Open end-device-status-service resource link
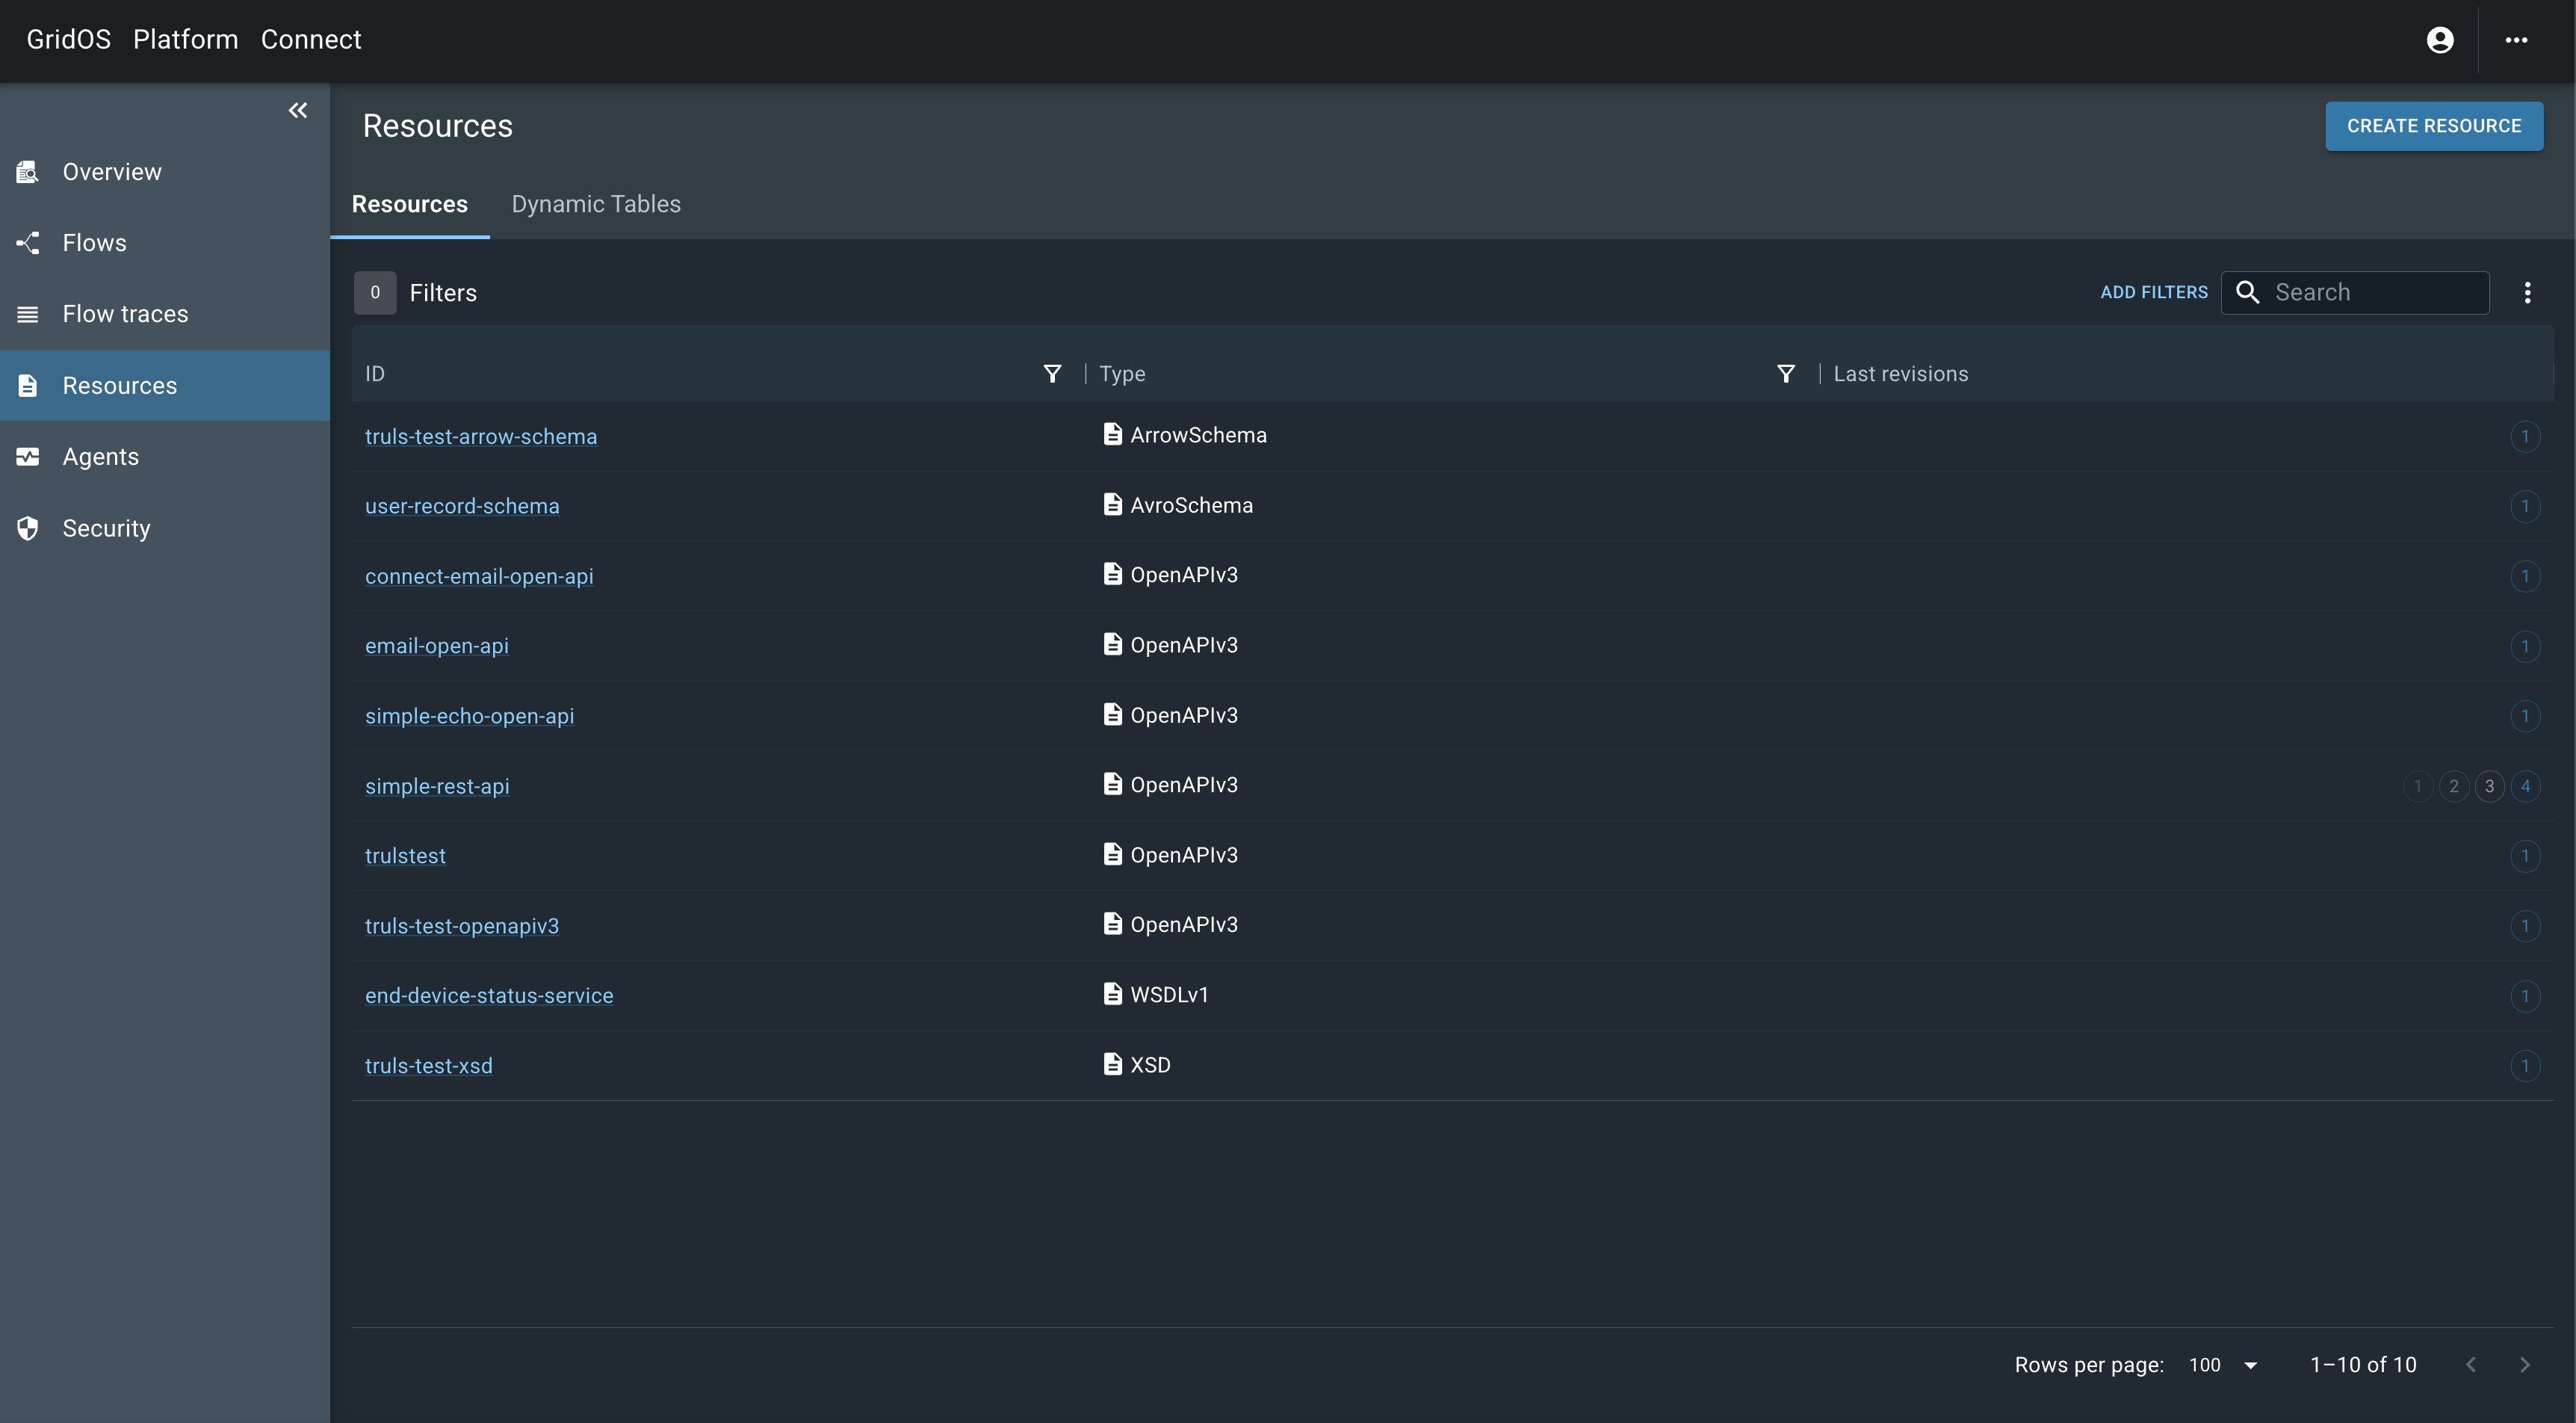 pos(489,996)
